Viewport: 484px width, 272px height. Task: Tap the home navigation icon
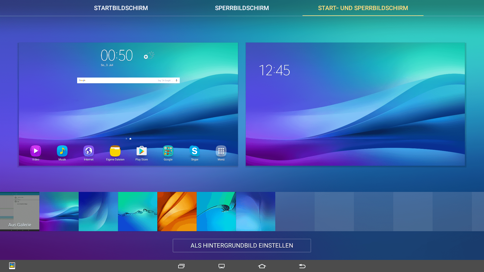coord(262,266)
